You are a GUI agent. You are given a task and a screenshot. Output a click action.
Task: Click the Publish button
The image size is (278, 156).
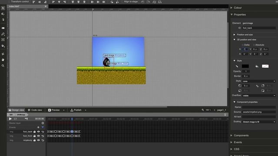coord(76,110)
